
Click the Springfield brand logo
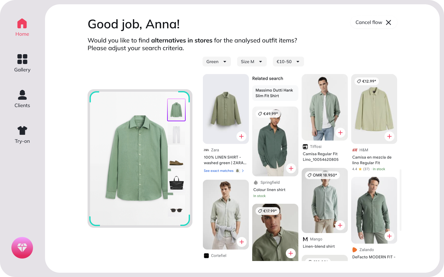click(256, 183)
